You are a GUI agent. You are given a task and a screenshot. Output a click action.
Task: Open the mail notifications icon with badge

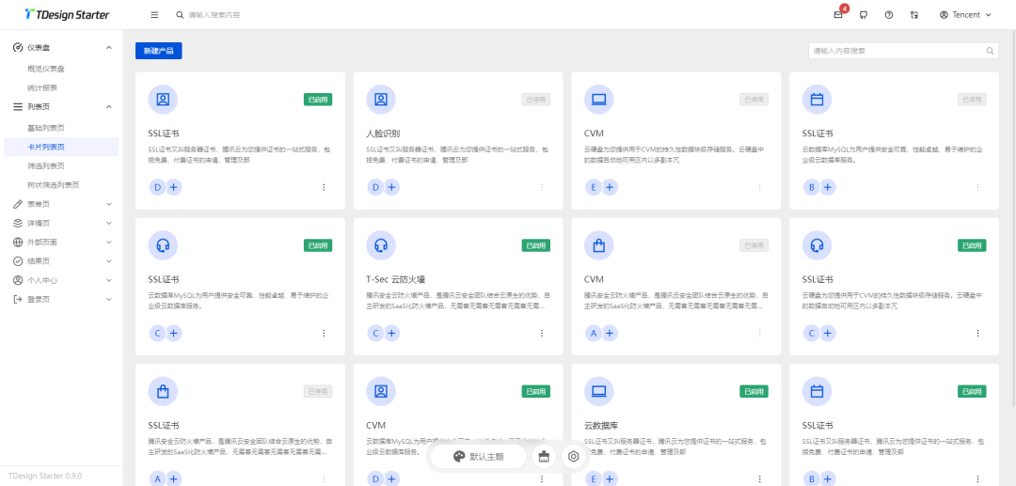click(x=838, y=15)
